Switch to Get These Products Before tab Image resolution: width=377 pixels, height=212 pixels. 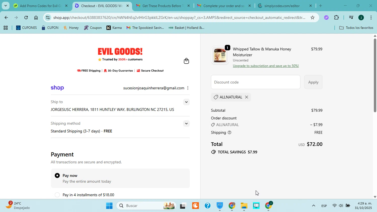163,6
